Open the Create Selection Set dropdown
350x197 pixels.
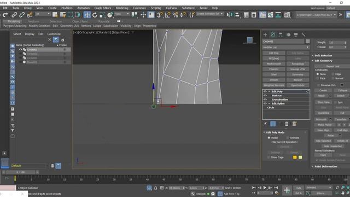209,14
